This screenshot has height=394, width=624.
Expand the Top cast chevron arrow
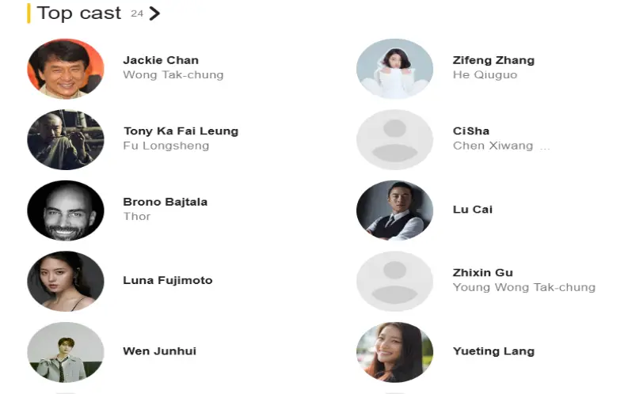pyautogui.click(x=154, y=13)
